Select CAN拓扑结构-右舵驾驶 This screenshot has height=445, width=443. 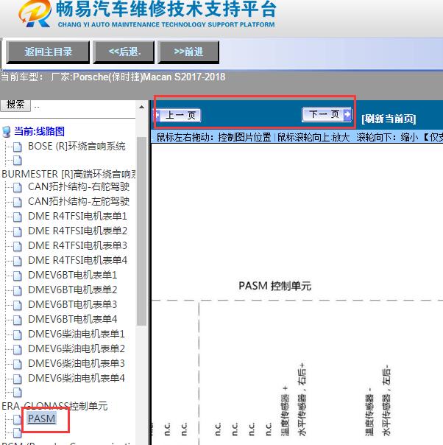point(79,186)
